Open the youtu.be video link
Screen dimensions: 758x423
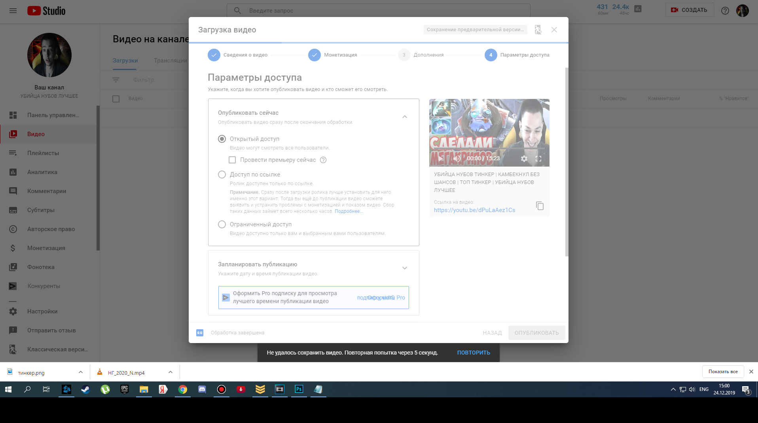coord(474,210)
